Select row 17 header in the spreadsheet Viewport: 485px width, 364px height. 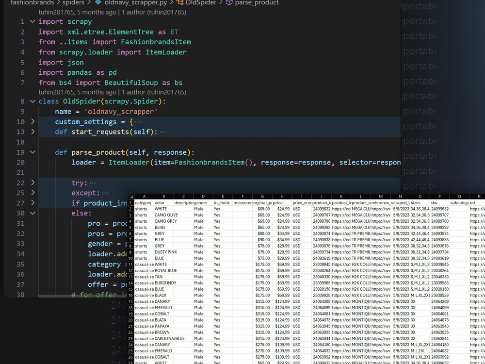point(131,301)
